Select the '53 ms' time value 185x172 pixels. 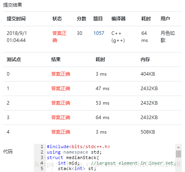(x=102, y=103)
